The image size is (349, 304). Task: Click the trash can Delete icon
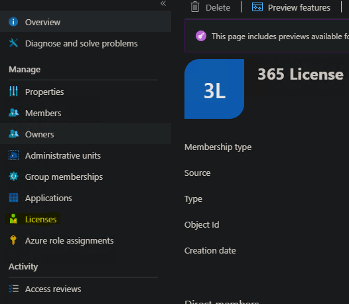coord(195,7)
